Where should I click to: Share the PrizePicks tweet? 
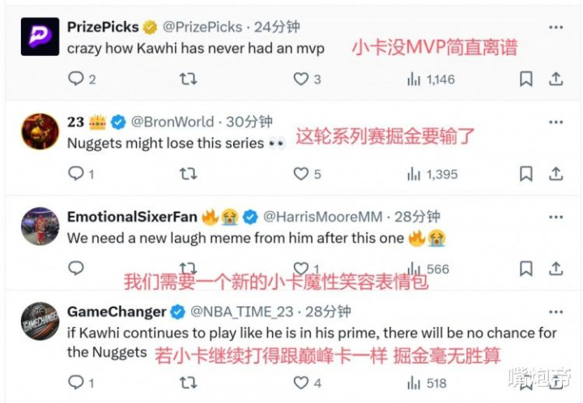pyautogui.click(x=555, y=78)
